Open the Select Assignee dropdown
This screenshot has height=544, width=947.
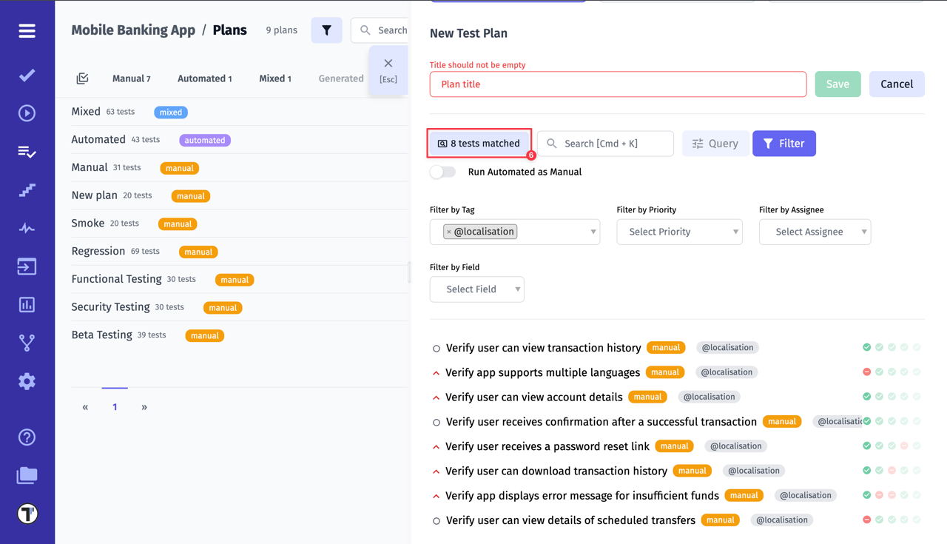pyautogui.click(x=815, y=232)
